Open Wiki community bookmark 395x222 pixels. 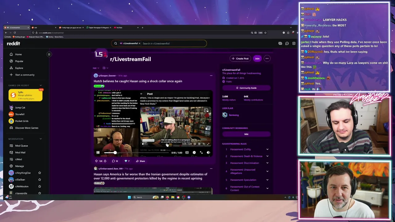246,134
